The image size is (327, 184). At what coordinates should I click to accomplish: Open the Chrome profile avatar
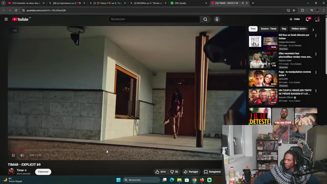tap(318, 10)
